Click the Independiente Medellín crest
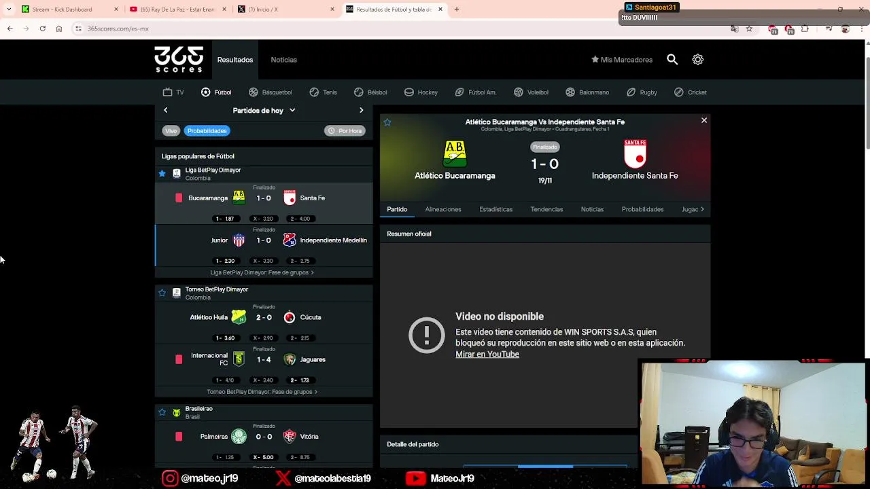 pyautogui.click(x=290, y=240)
